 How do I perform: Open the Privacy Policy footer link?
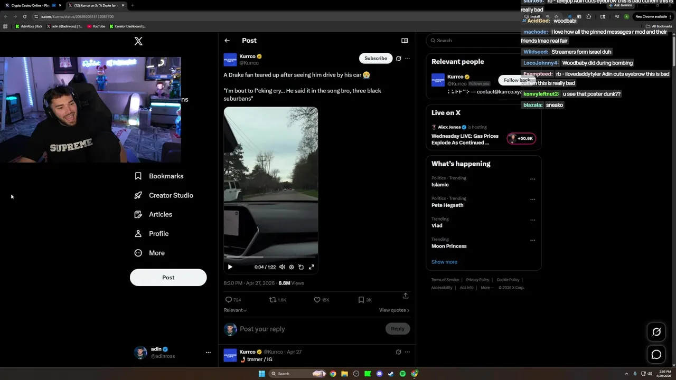click(477, 280)
